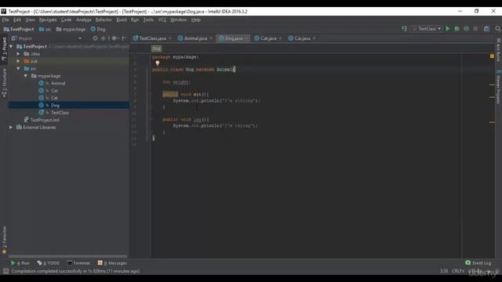Select the Car class in project tree
The width and height of the screenshot is (502, 282).
[x=54, y=91]
